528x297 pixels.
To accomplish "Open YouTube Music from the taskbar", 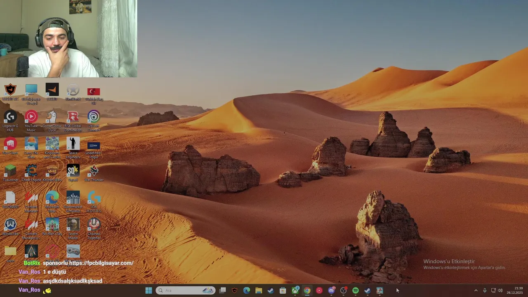I will [319, 290].
